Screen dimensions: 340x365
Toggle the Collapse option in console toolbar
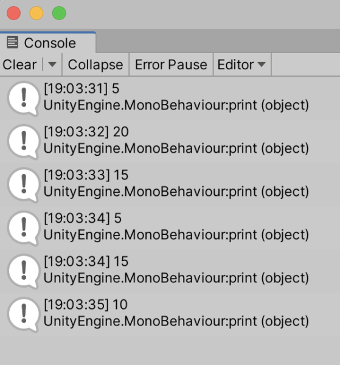tap(95, 64)
